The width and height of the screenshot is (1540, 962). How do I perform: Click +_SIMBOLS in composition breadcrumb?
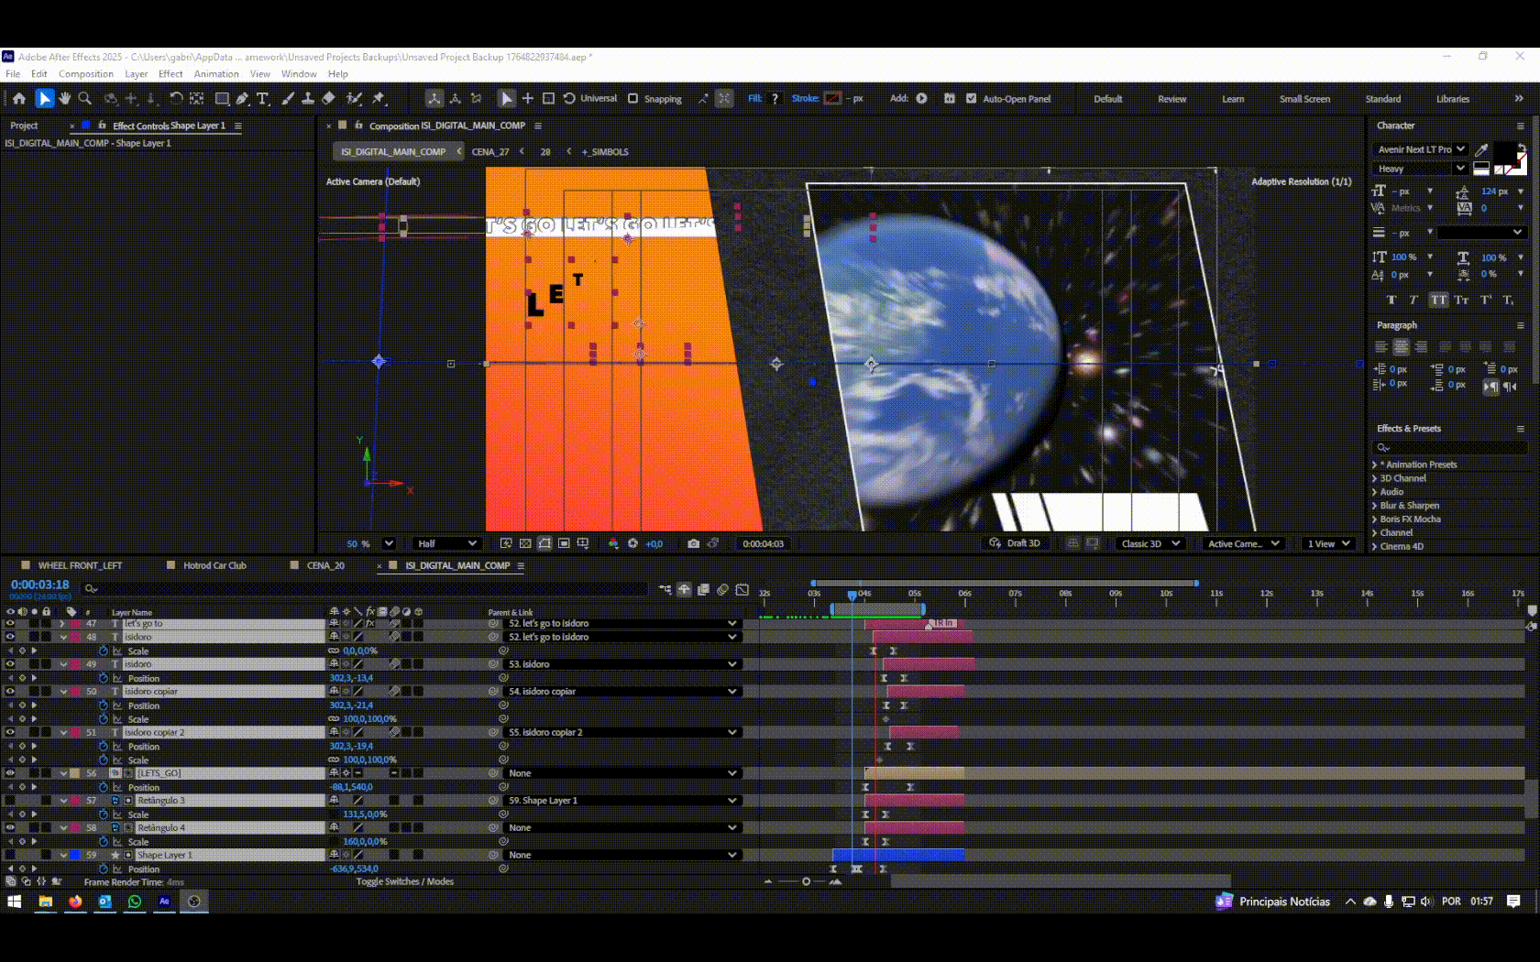click(605, 152)
